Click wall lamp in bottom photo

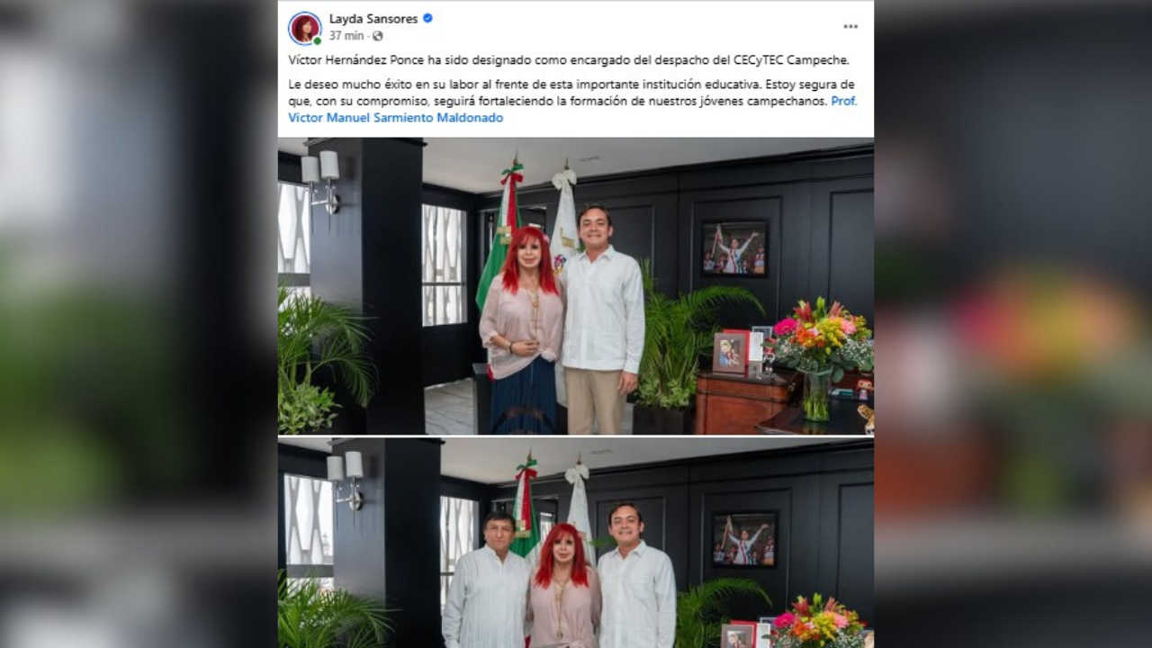point(346,479)
